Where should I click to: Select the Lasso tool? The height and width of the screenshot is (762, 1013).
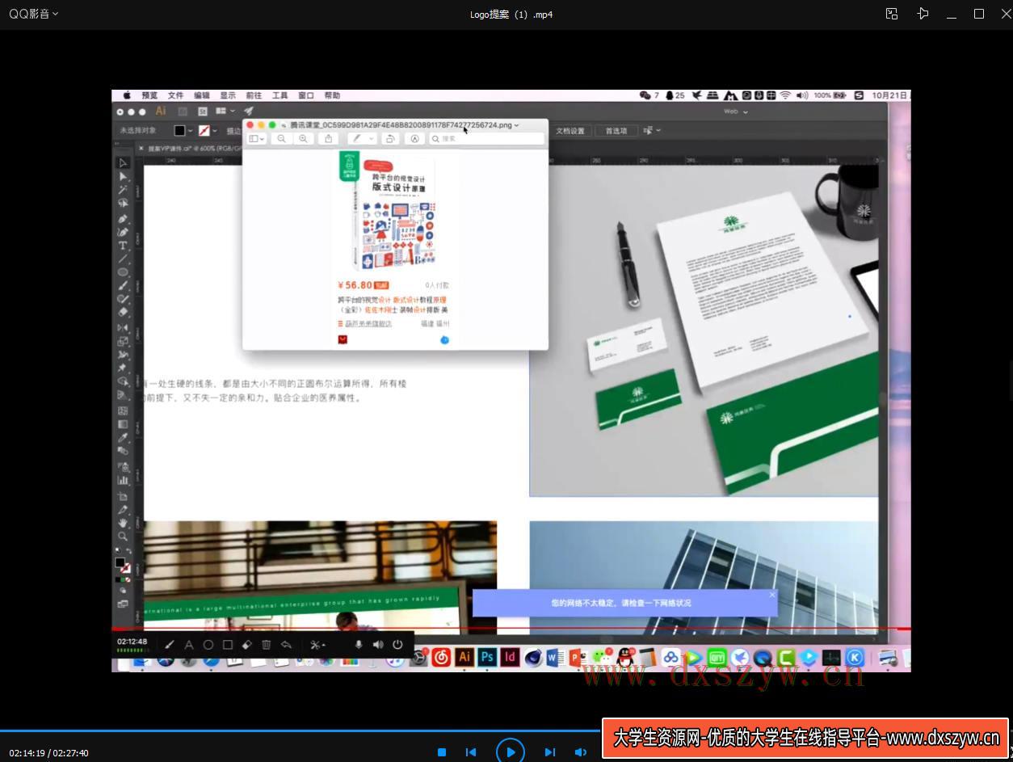point(123,204)
